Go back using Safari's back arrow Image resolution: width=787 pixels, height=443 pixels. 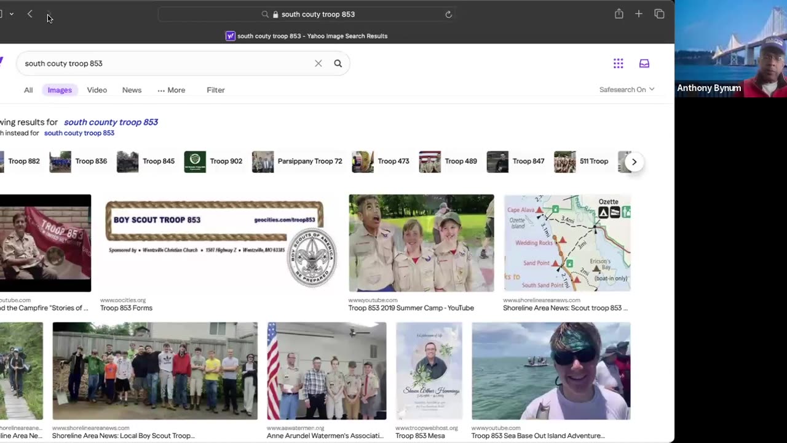click(30, 14)
